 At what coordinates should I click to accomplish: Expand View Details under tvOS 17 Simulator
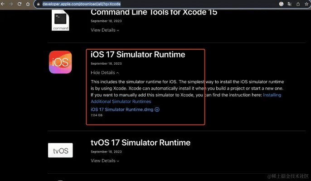105,161
